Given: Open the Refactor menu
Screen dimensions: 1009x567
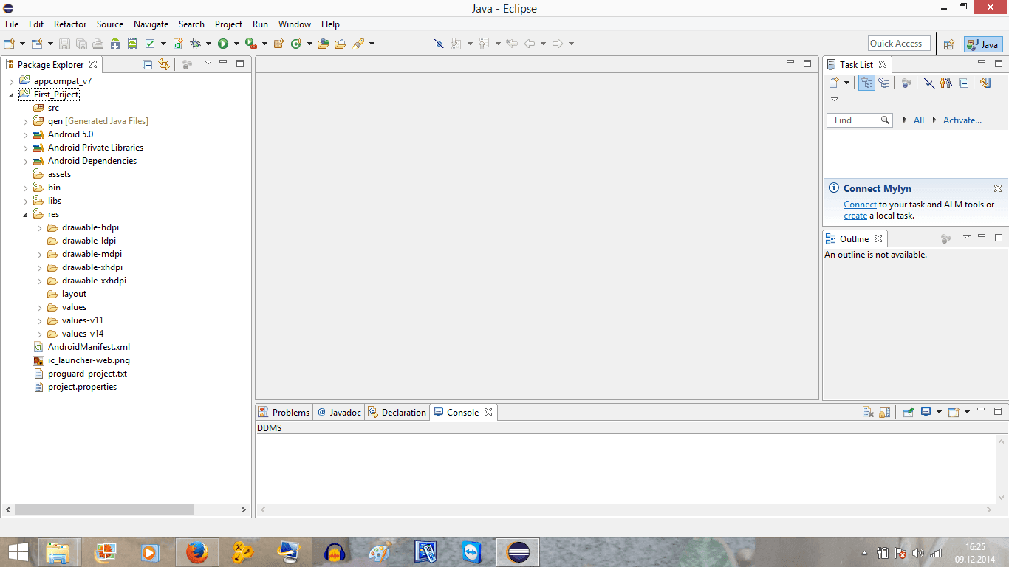Looking at the screenshot, I should [x=70, y=24].
